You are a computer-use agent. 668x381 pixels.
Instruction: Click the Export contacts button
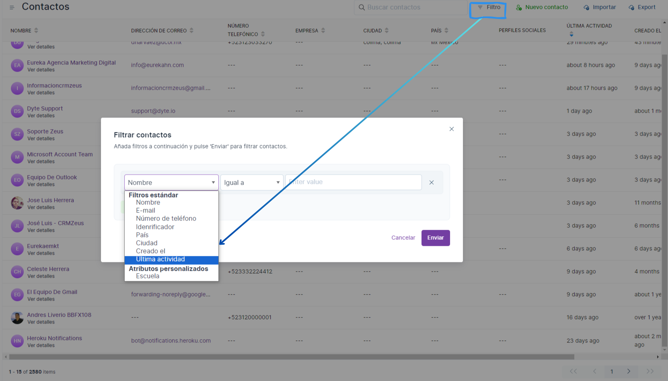[x=642, y=7]
